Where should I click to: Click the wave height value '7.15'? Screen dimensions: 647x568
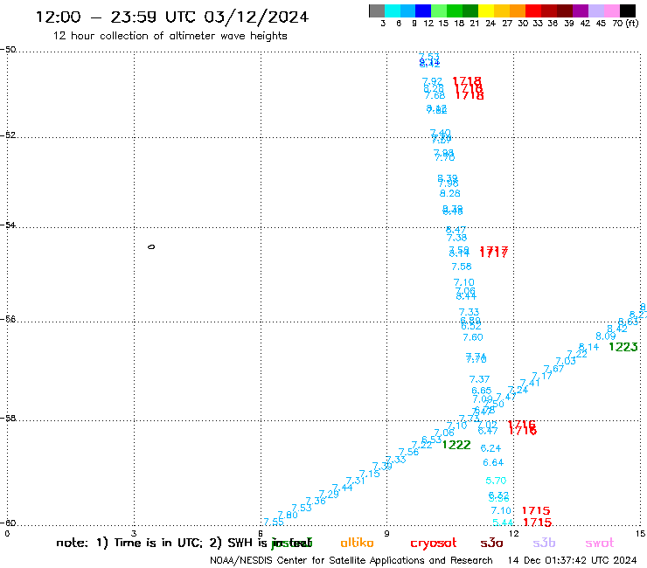(369, 474)
